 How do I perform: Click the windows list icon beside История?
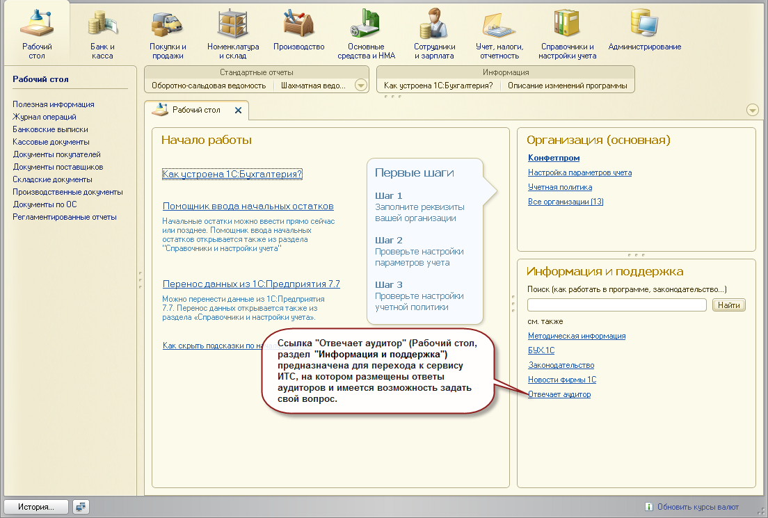[80, 507]
